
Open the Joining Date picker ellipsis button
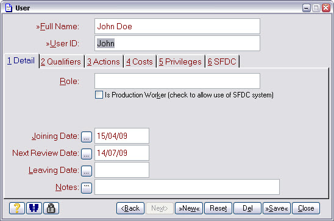click(87, 137)
